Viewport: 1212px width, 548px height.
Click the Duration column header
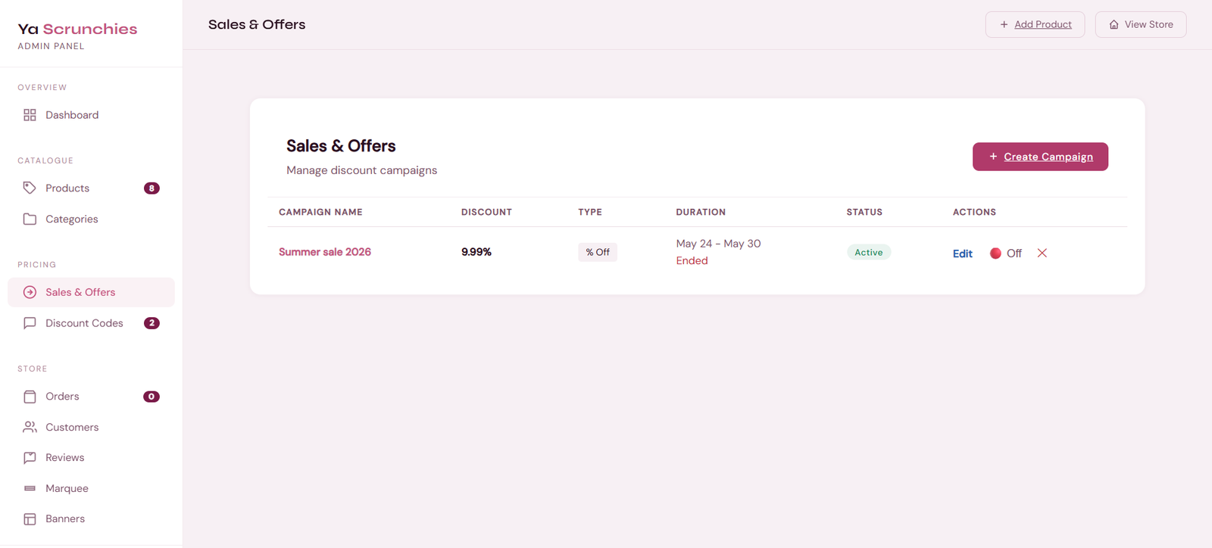[x=701, y=212]
